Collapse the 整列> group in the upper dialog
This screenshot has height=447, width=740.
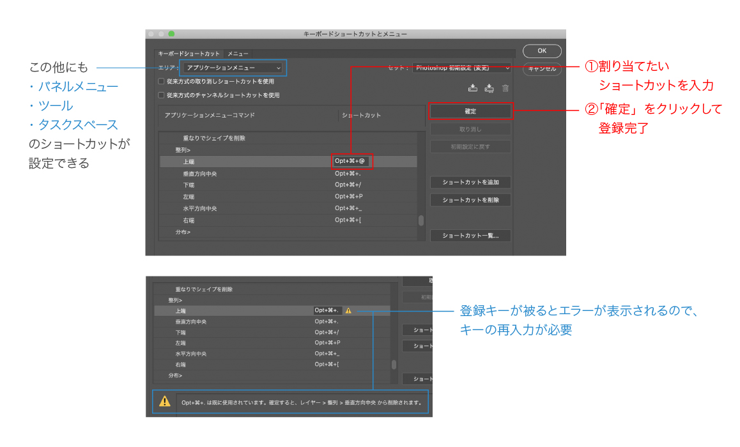[x=183, y=150]
